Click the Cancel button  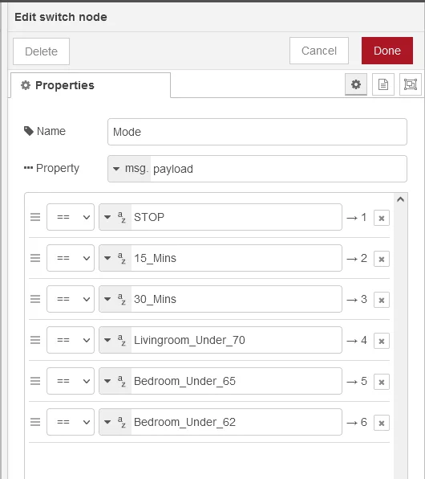click(319, 51)
